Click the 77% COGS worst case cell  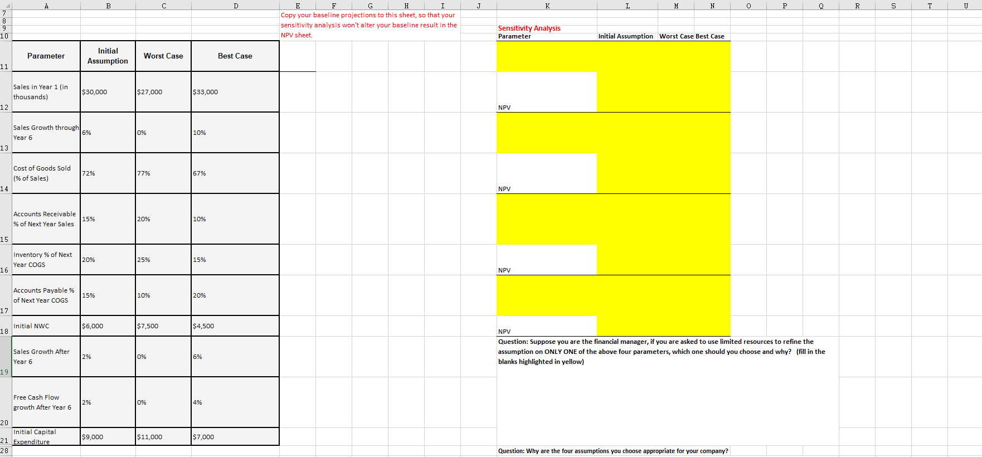click(x=163, y=173)
